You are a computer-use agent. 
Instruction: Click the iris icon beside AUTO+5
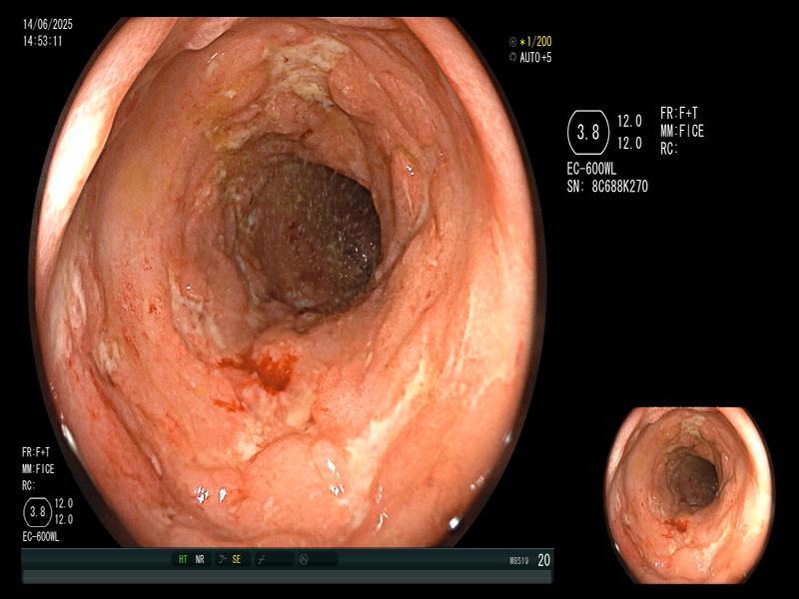point(512,58)
